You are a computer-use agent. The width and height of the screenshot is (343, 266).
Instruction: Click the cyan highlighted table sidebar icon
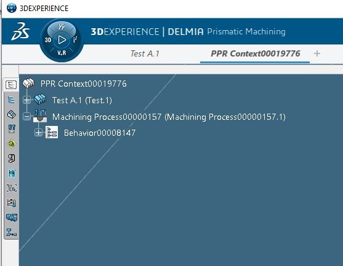tap(12, 173)
